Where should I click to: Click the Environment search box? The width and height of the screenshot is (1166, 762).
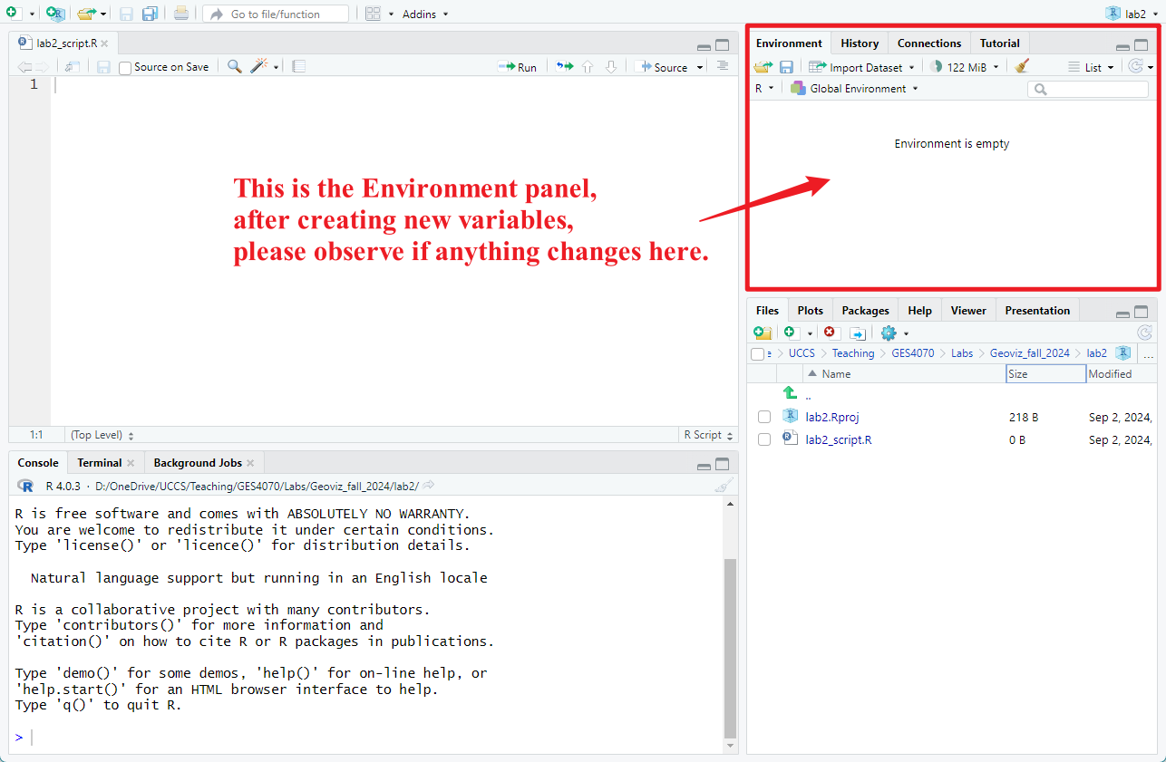(1087, 89)
